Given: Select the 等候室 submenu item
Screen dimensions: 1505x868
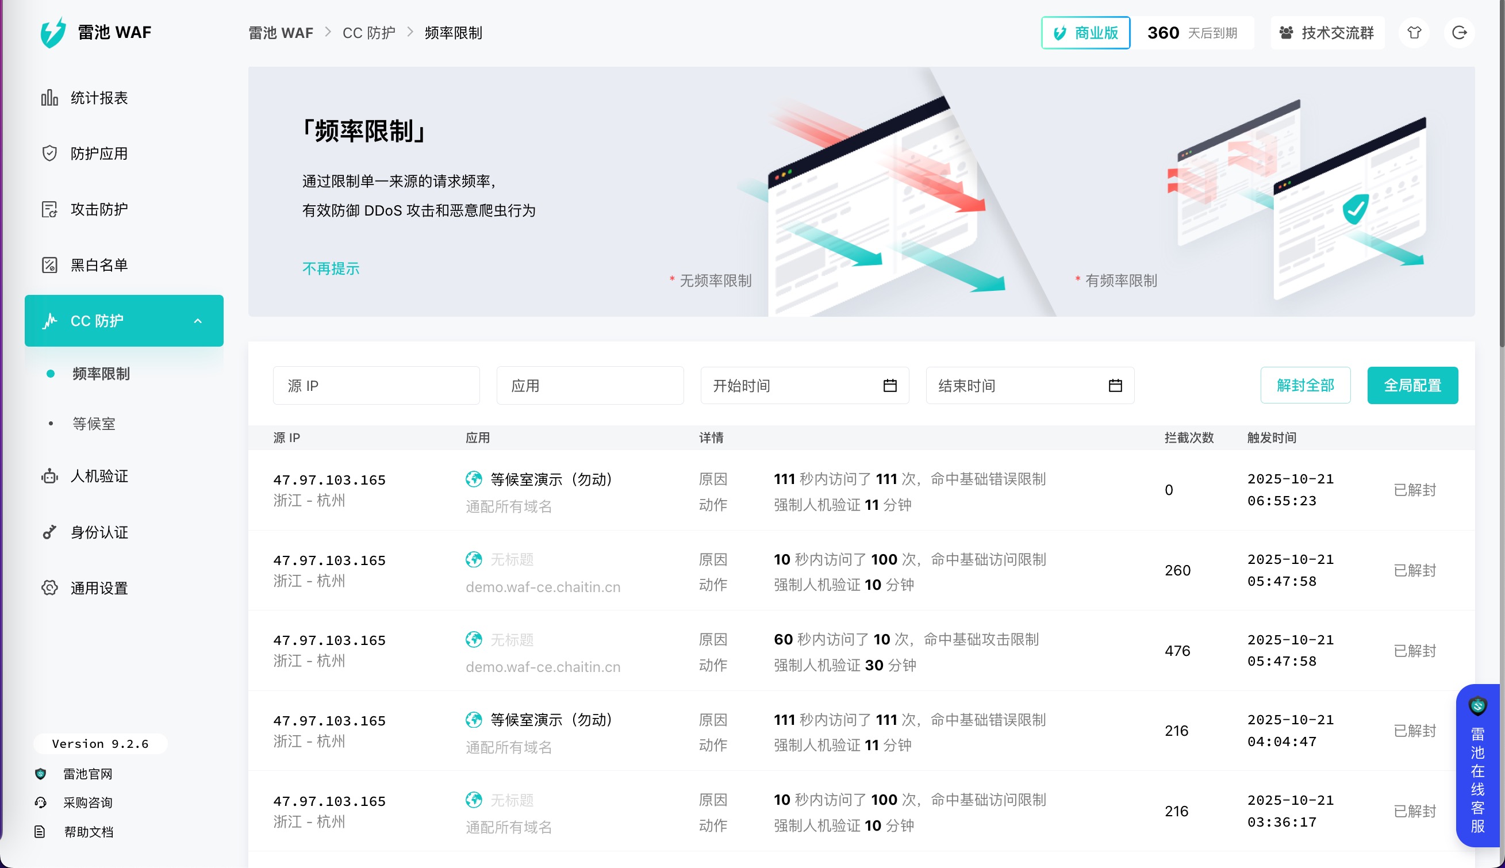Looking at the screenshot, I should (x=94, y=424).
